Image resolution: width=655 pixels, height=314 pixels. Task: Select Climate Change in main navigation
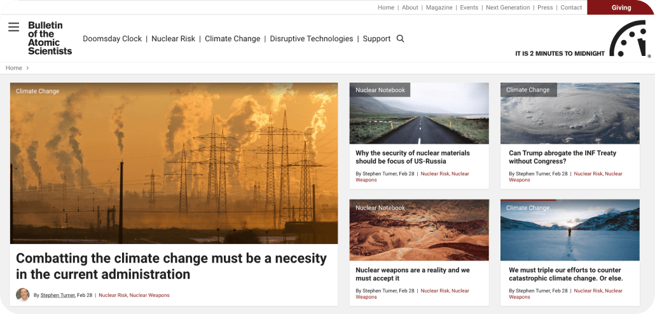(232, 39)
